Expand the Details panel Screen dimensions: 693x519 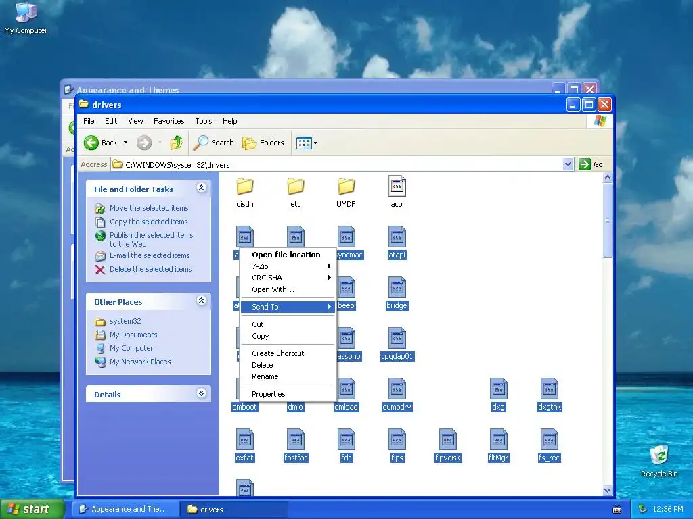201,393
